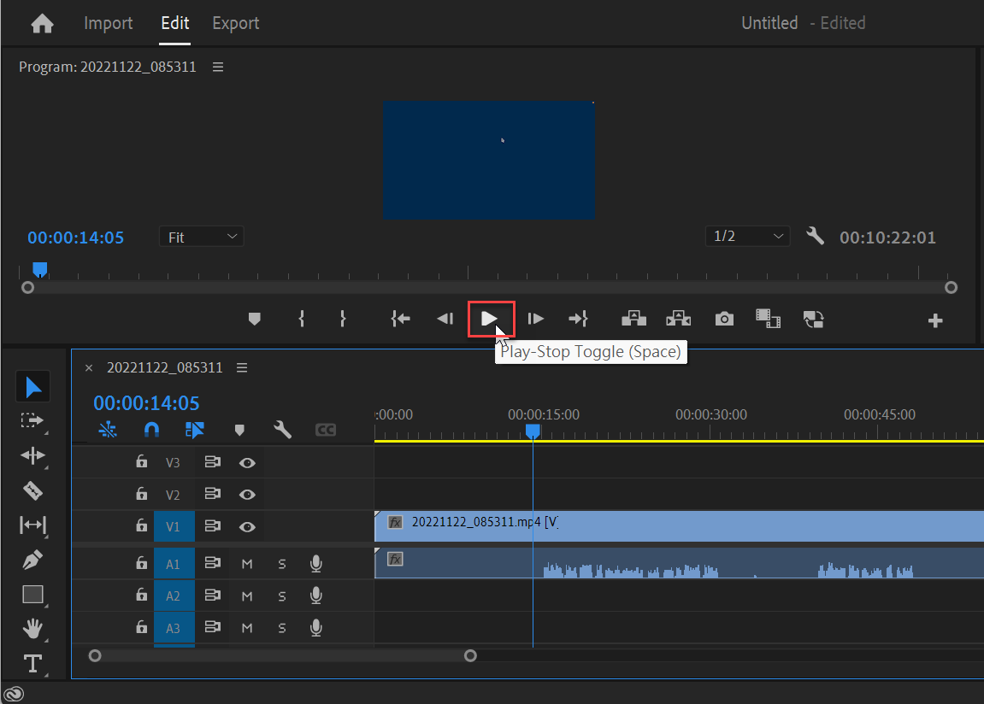Switch to the Edit tab
Screen dimensions: 984x704
point(174,23)
